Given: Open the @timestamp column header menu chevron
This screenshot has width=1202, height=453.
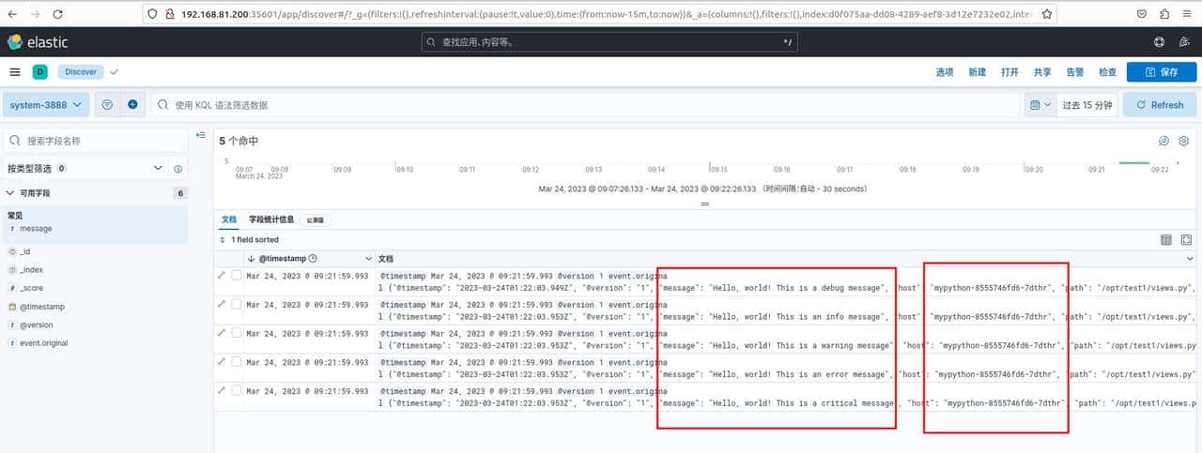Looking at the screenshot, I should tap(367, 258).
